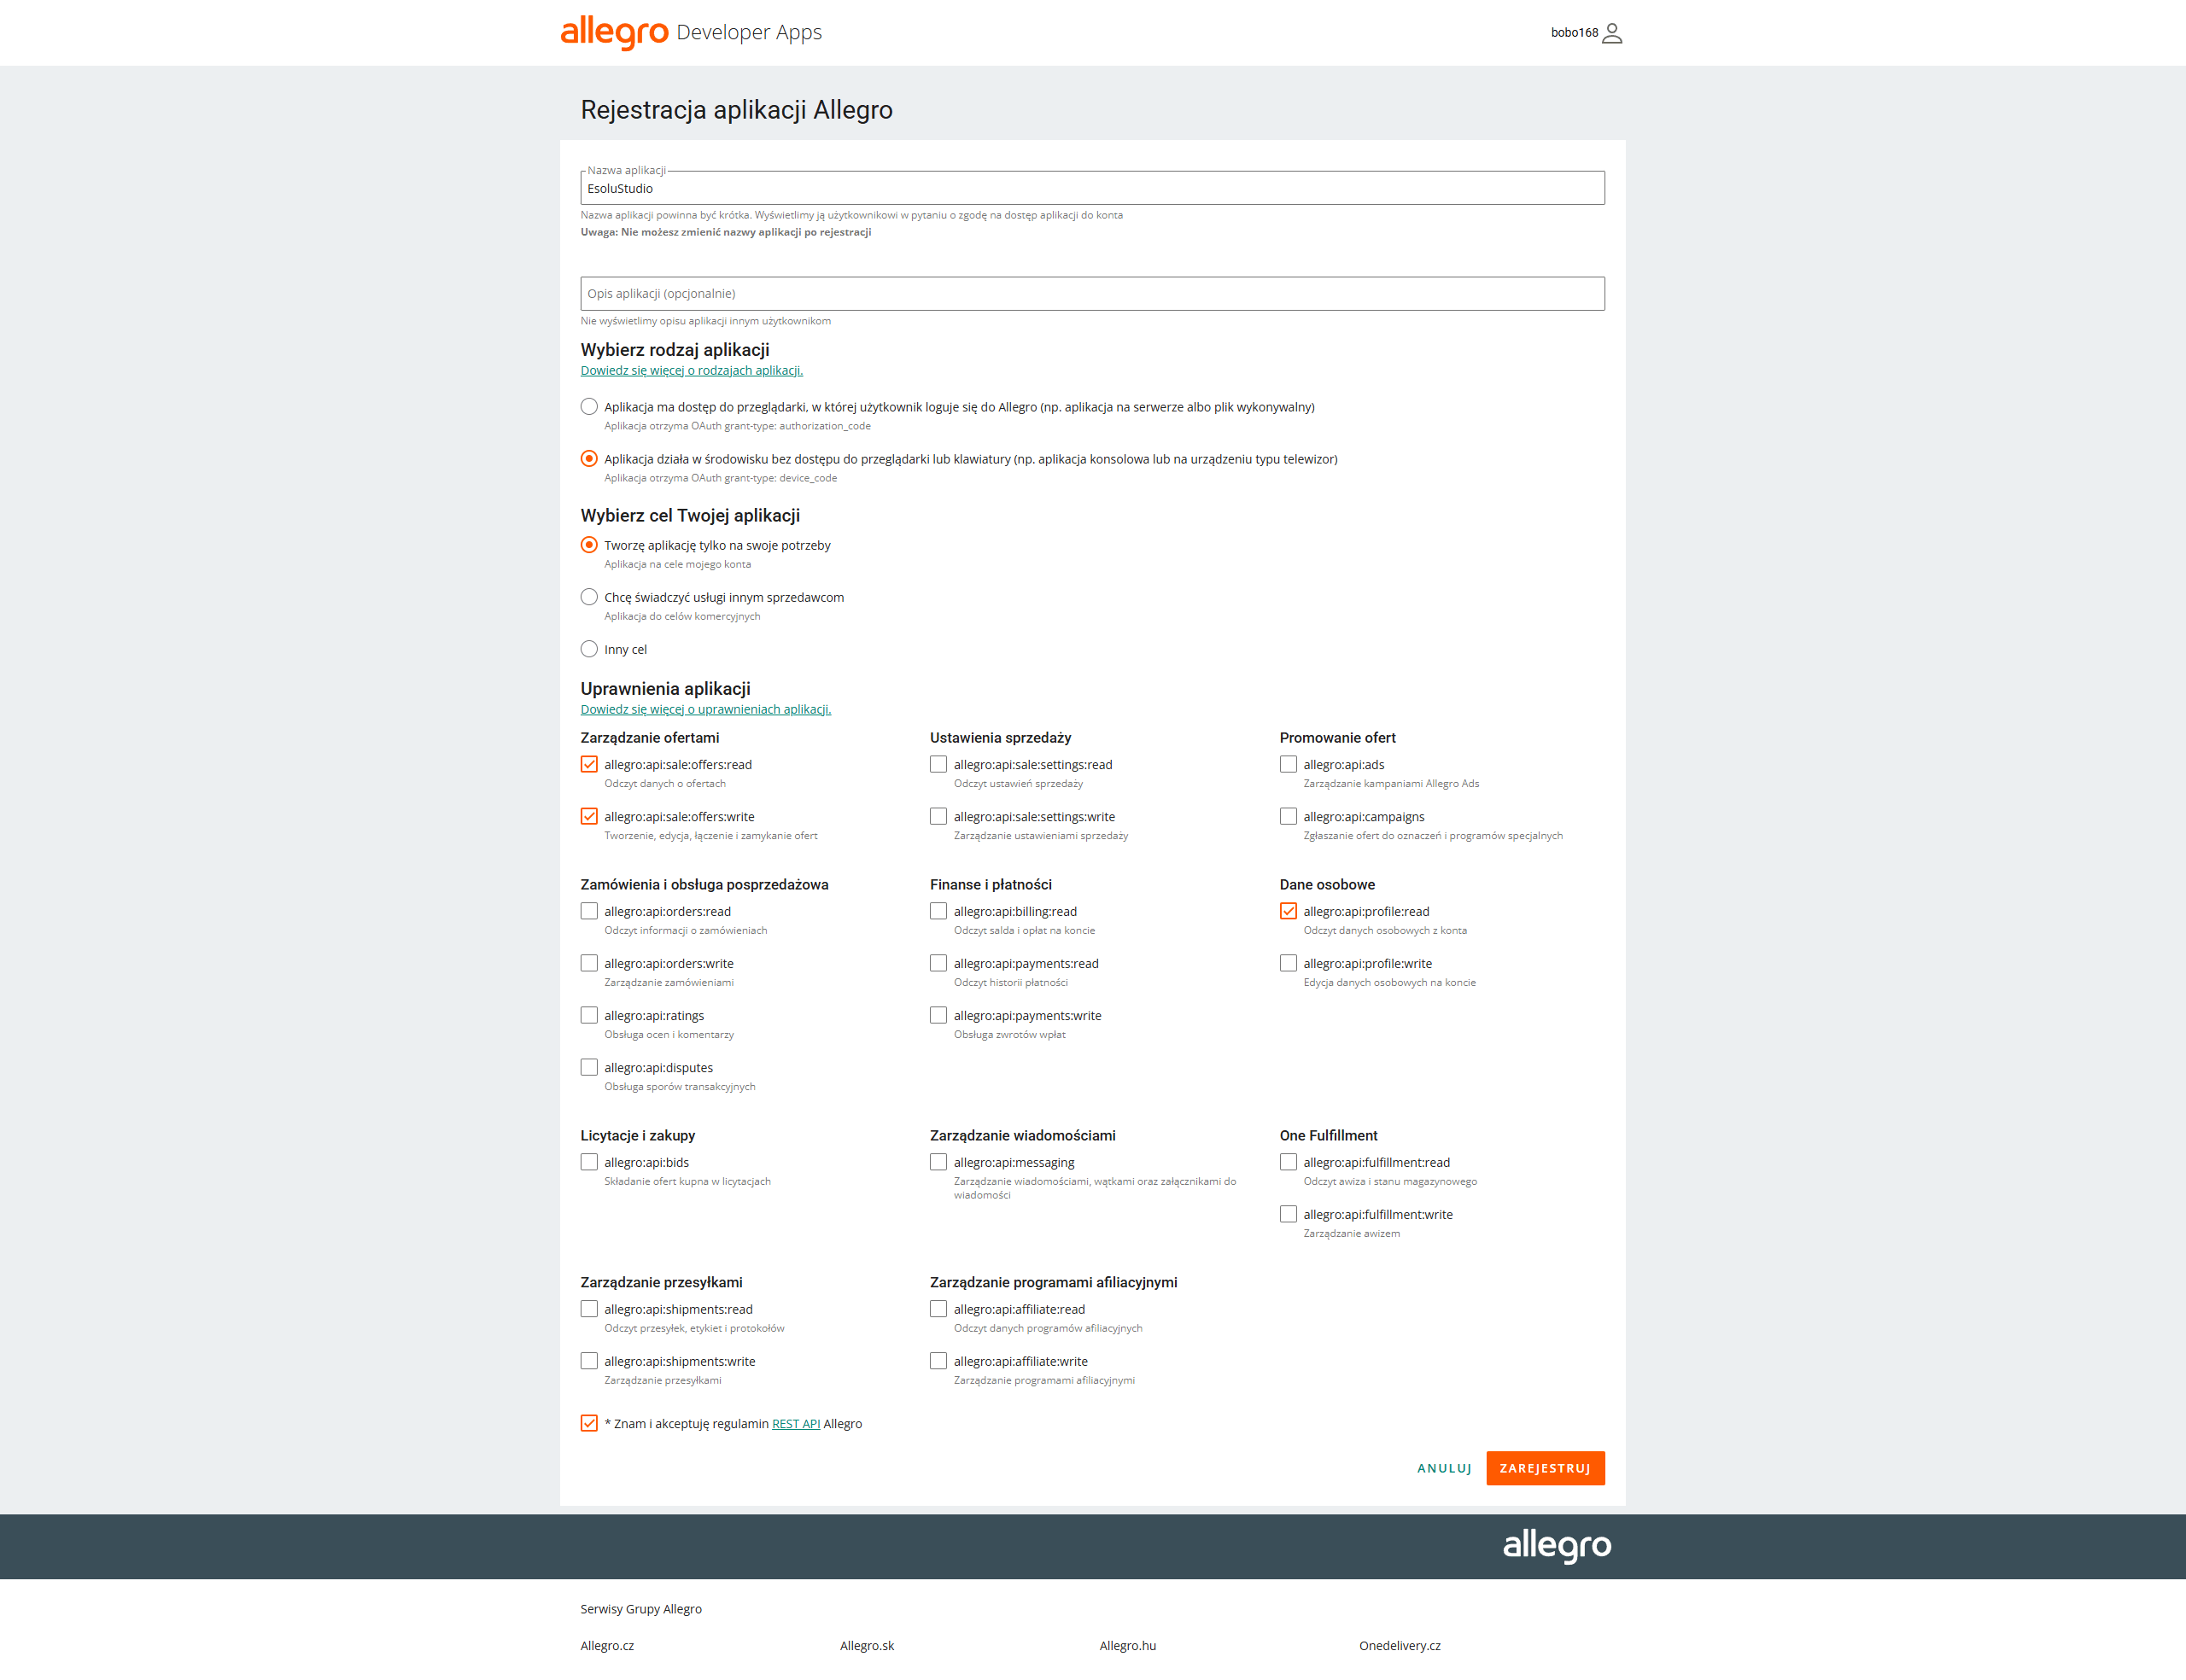Select browser-access authorization_code application type
The height and width of the screenshot is (1680, 2186).
pos(589,407)
